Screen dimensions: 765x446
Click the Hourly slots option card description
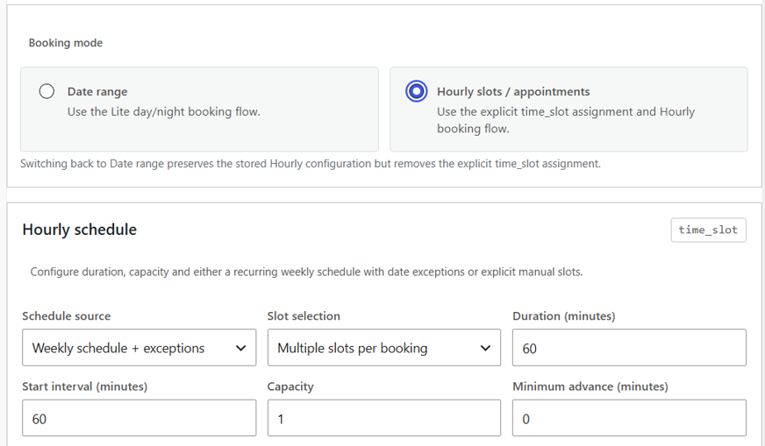(x=566, y=120)
